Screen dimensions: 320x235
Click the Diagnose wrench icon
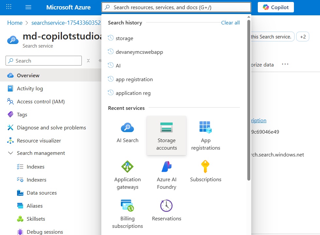click(10, 128)
